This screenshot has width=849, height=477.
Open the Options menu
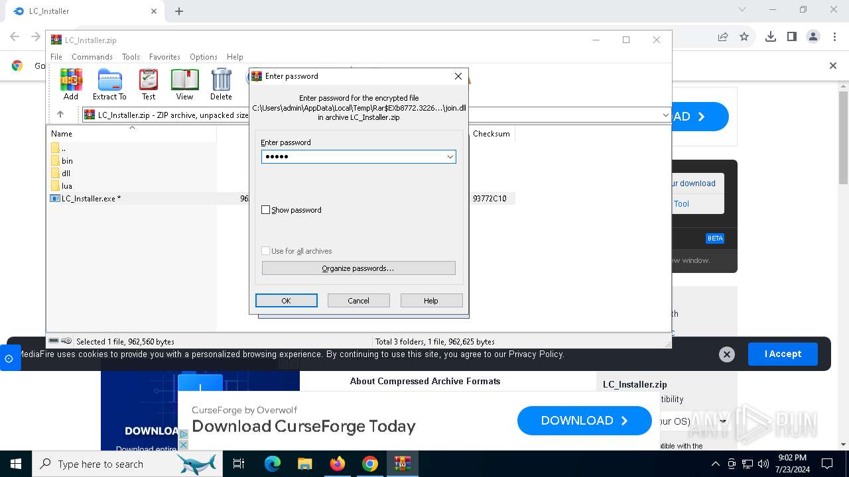[204, 57]
